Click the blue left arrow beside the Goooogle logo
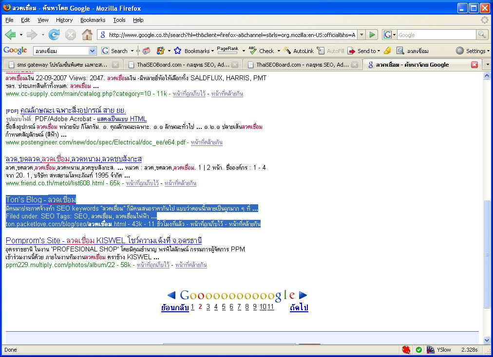This screenshot has width=493, height=357. (171, 295)
